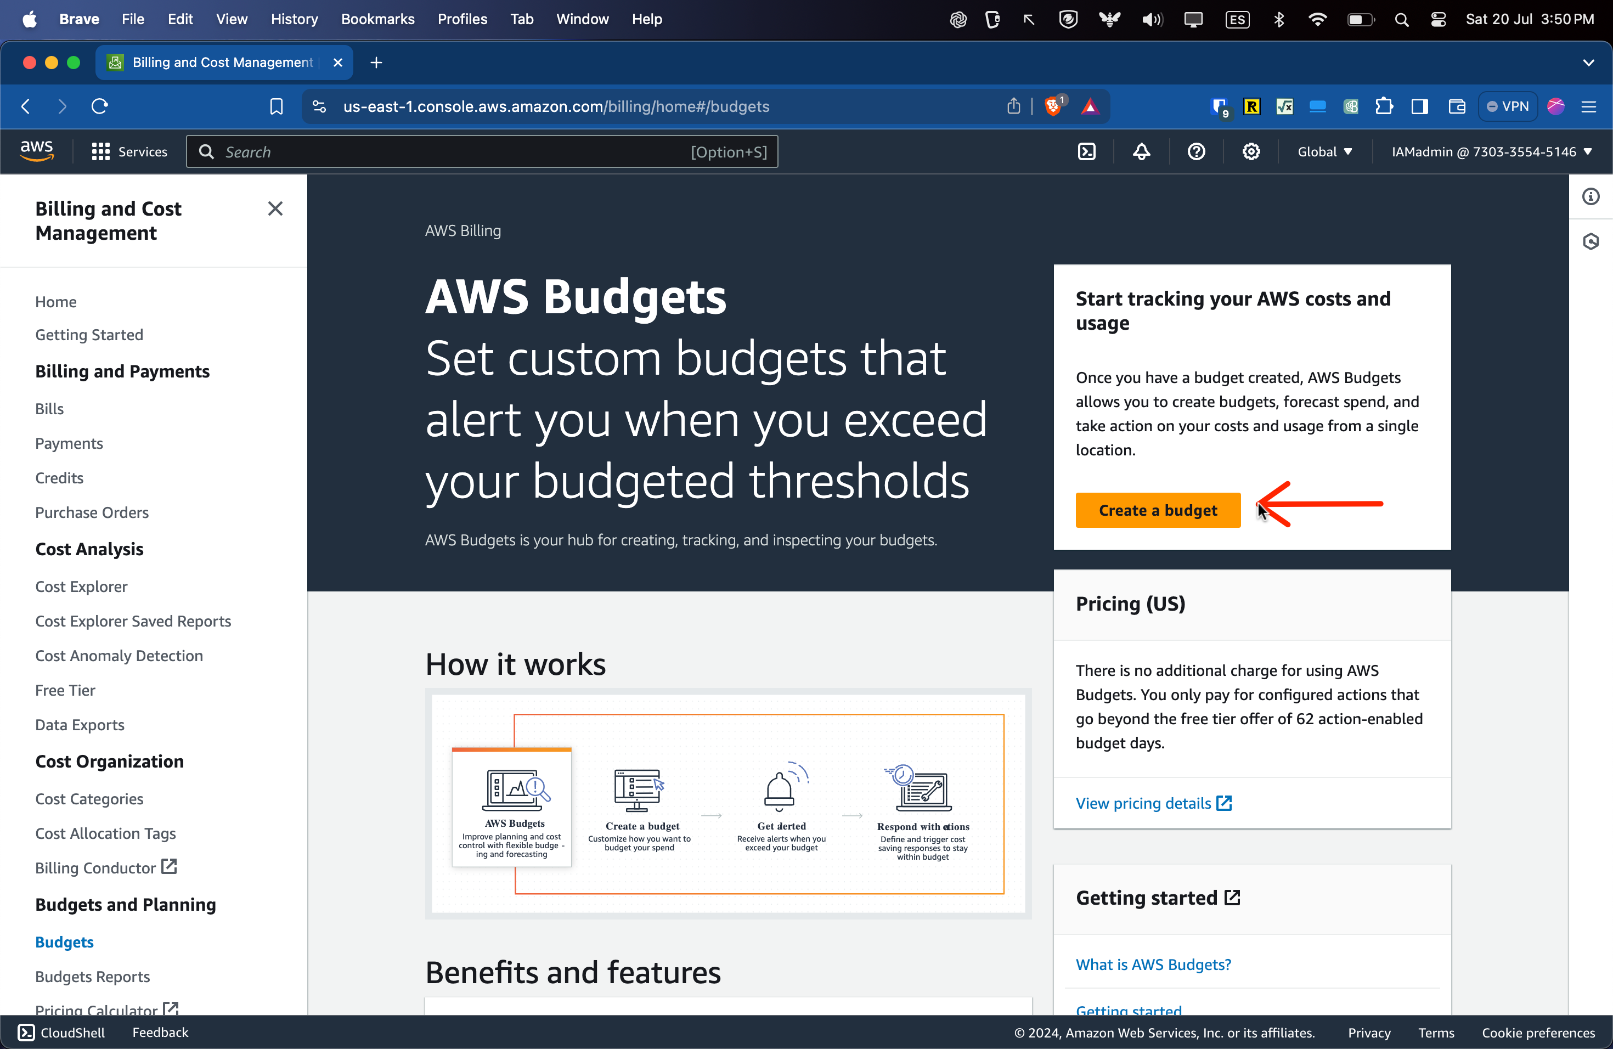Click the AWS logo home icon
Screen dimensions: 1613x1049
click(37, 151)
